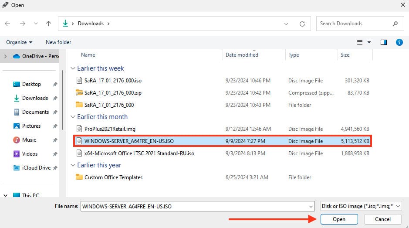409x228 pixels.
Task: Open the Organize dropdown menu
Action: pos(19,42)
